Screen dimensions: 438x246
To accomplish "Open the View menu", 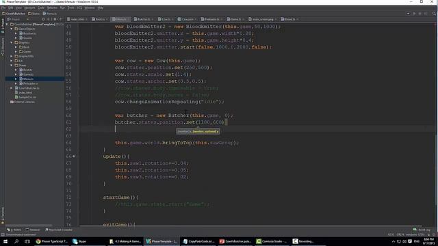I will (x=18, y=8).
